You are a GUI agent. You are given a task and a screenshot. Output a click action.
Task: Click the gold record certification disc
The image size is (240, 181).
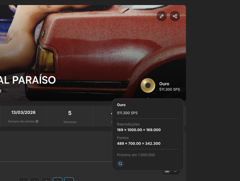tap(148, 85)
